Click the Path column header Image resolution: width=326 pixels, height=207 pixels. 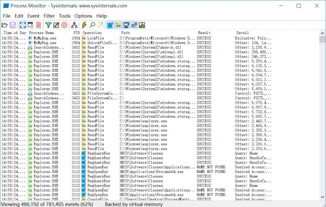click(x=158, y=33)
